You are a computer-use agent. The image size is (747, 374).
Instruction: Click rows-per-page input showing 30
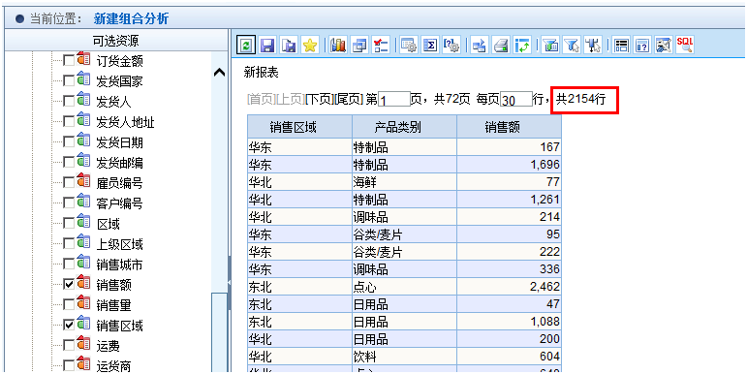point(516,100)
